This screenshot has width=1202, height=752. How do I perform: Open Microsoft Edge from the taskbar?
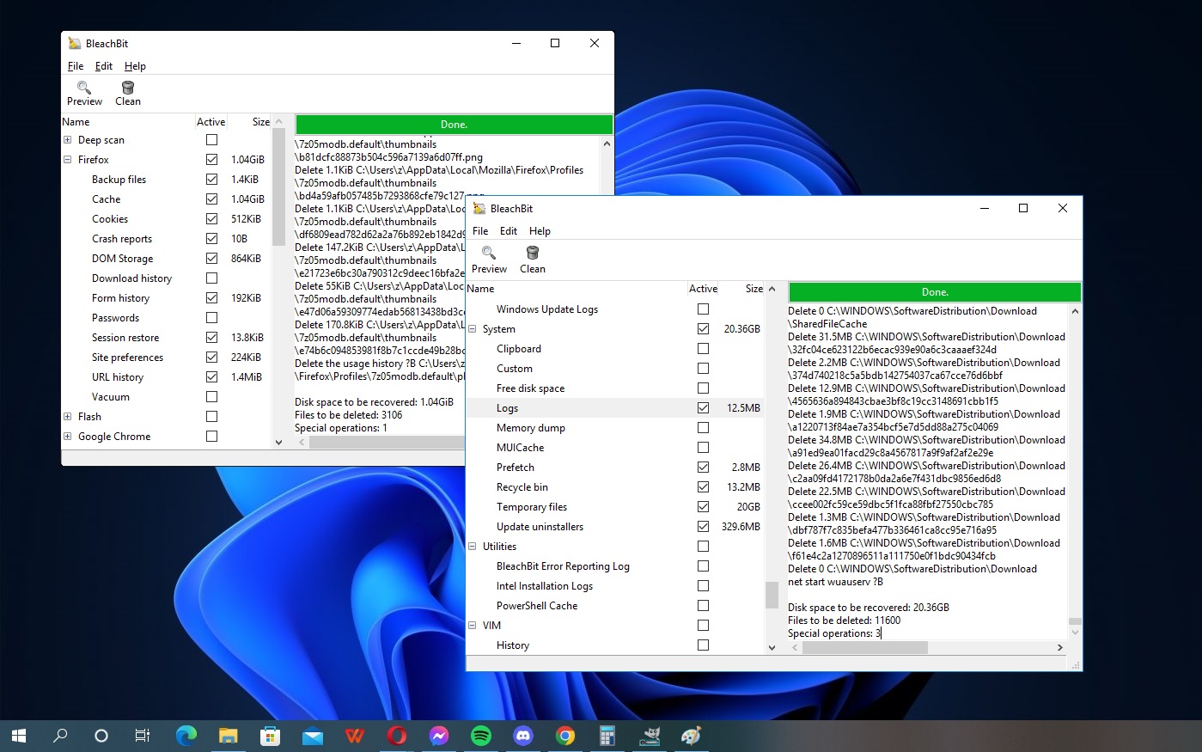click(186, 736)
